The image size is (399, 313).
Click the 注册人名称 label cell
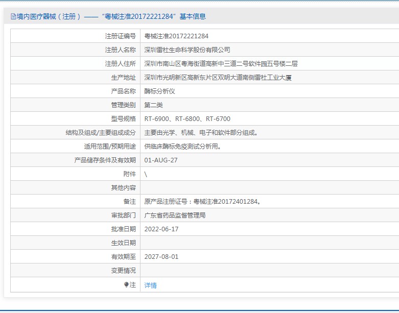pos(121,50)
